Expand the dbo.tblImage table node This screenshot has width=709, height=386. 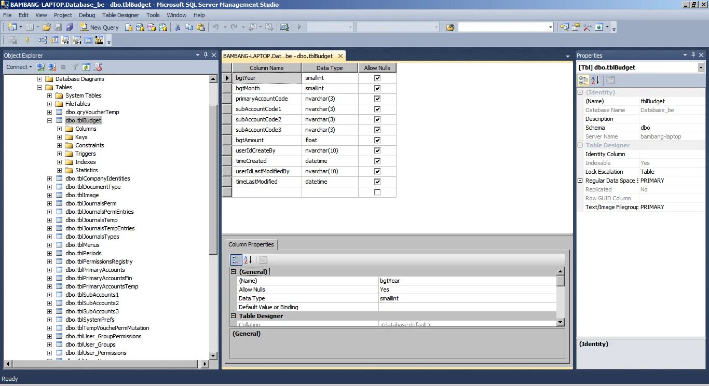click(x=50, y=195)
